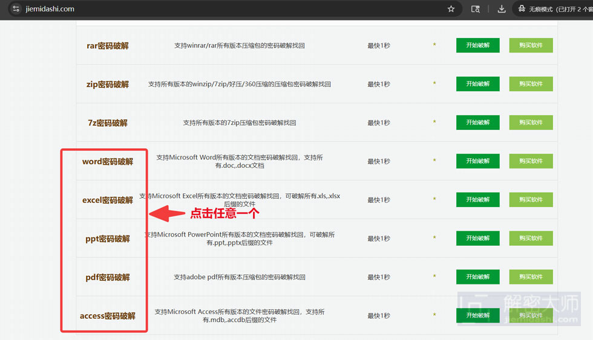593x340 pixels.
Task: Click the star rating in the word row
Action: 434,161
